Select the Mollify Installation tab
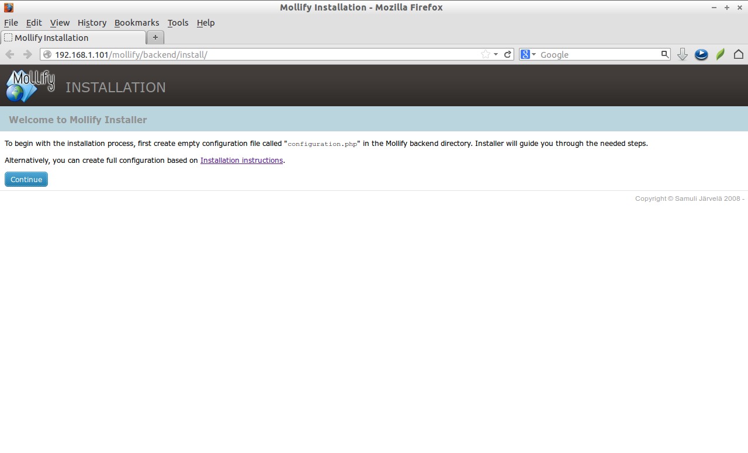The width and height of the screenshot is (748, 453). point(73,37)
